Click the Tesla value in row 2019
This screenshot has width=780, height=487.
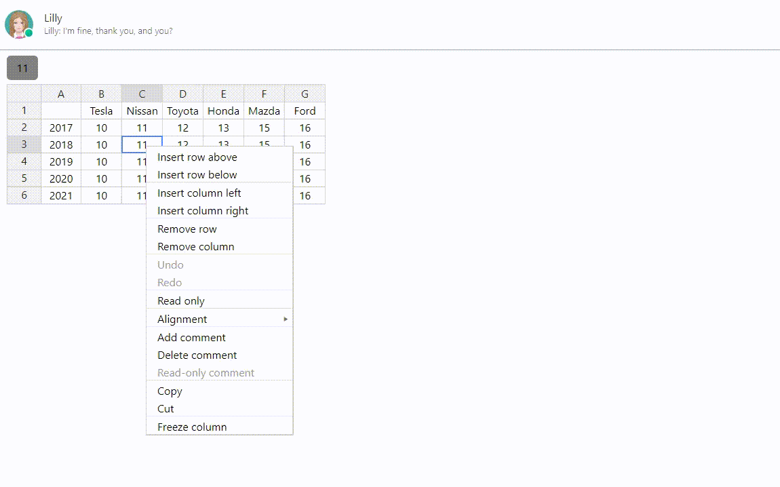(102, 161)
